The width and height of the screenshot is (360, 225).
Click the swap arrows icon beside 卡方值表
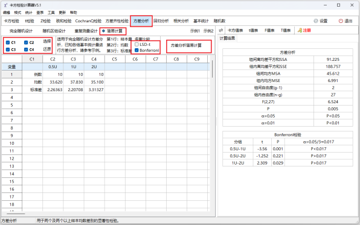(221, 30)
